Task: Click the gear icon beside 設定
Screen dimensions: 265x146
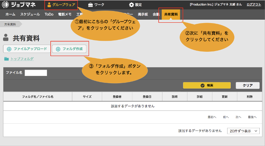Action: tap(131, 5)
